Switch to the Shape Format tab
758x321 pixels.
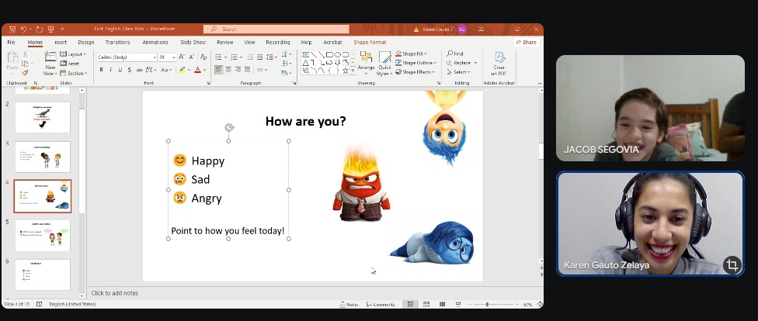(x=370, y=43)
